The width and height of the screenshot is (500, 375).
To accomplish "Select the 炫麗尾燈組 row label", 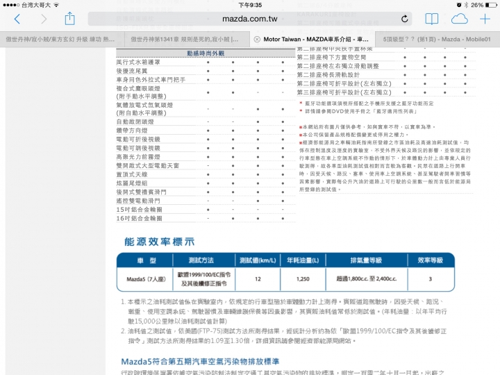I will (x=132, y=183).
